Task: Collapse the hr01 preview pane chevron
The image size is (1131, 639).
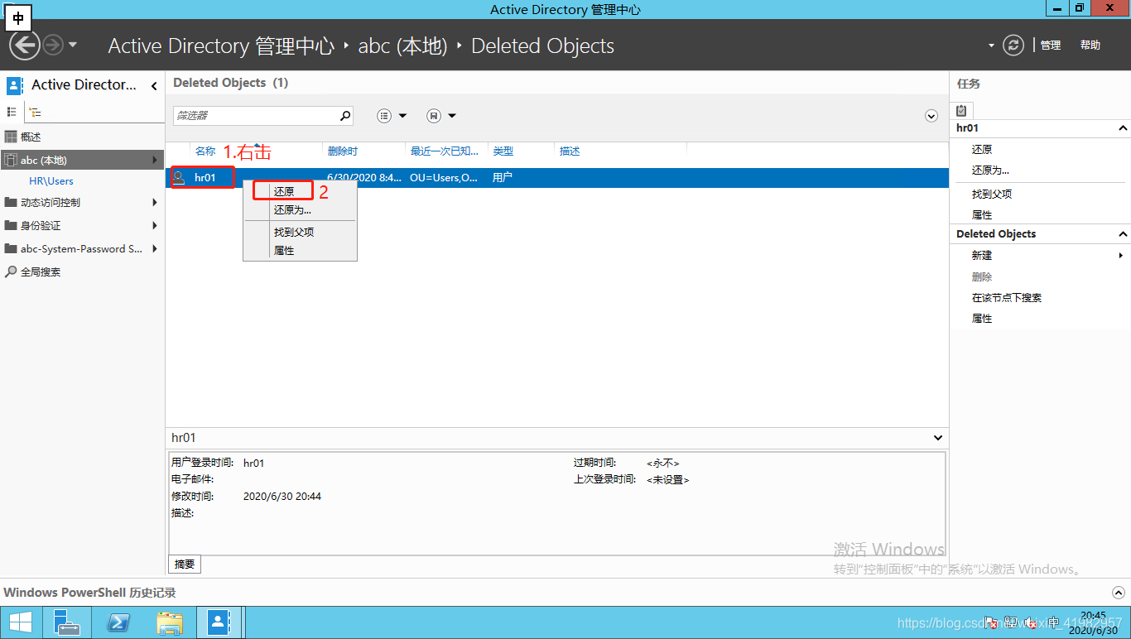Action: (938, 438)
